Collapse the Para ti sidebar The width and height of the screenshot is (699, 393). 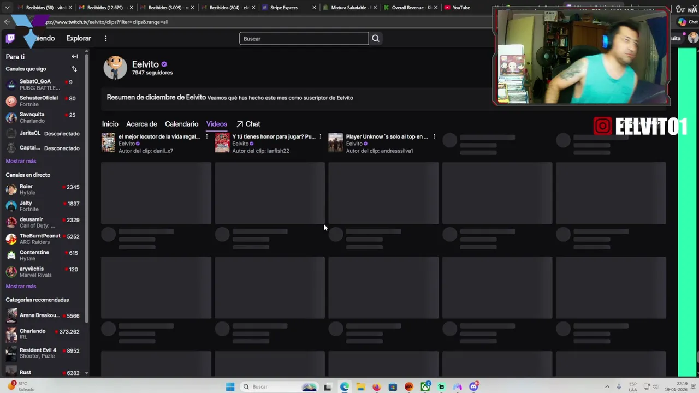[x=75, y=57]
